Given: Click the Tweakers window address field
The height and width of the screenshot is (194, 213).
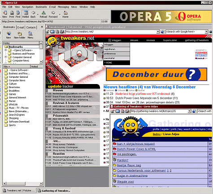Looking at the screenshot, I should pyautogui.click(x=111, y=32).
